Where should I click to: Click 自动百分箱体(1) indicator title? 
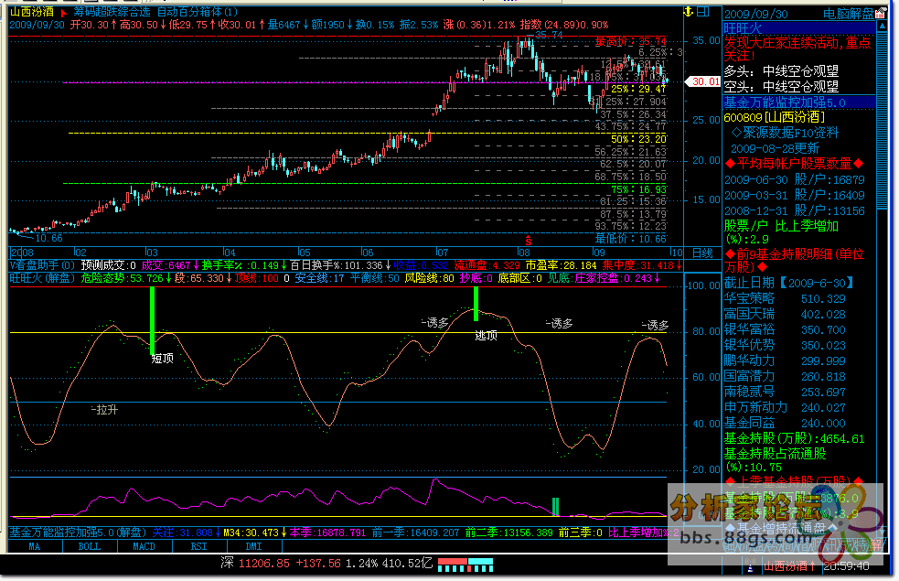(198, 12)
